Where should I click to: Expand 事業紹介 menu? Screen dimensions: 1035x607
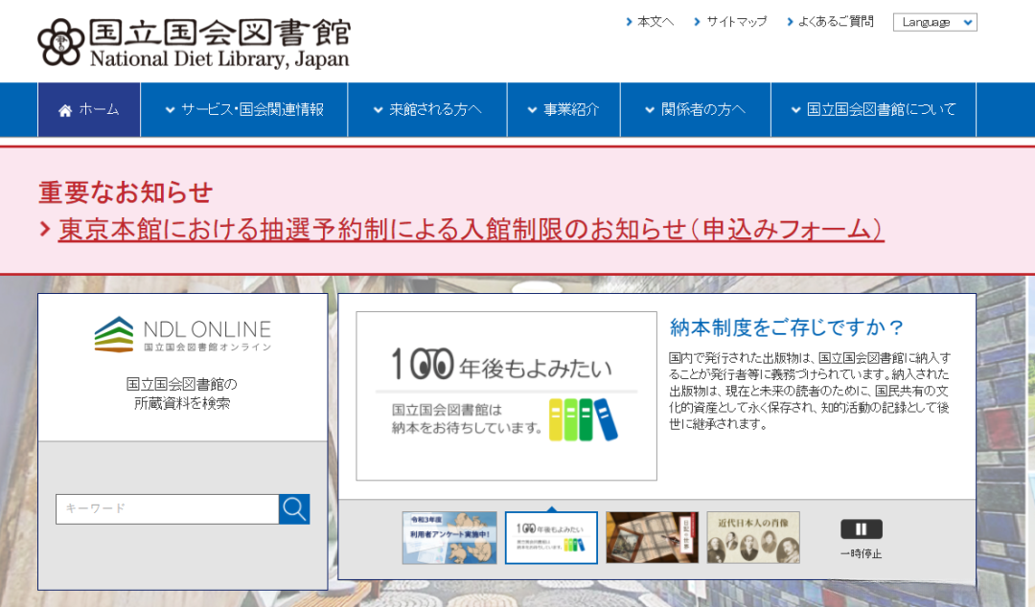pyautogui.click(x=563, y=109)
